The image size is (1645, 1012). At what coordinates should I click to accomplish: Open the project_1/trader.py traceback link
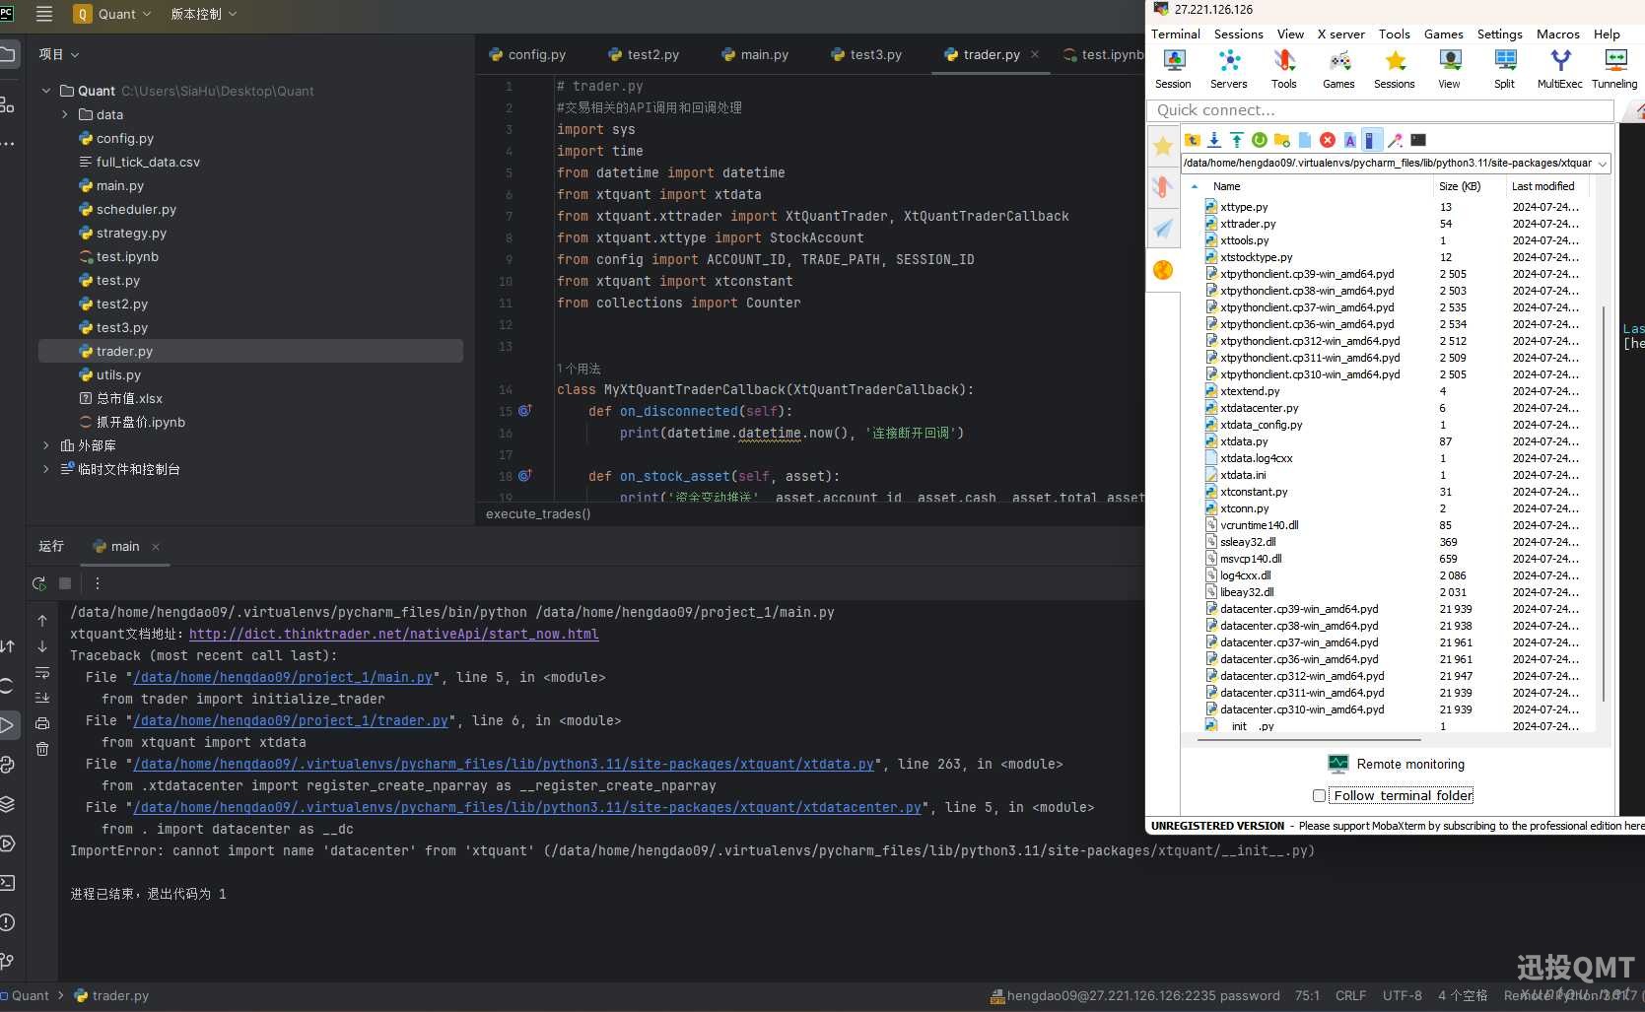click(x=292, y=720)
